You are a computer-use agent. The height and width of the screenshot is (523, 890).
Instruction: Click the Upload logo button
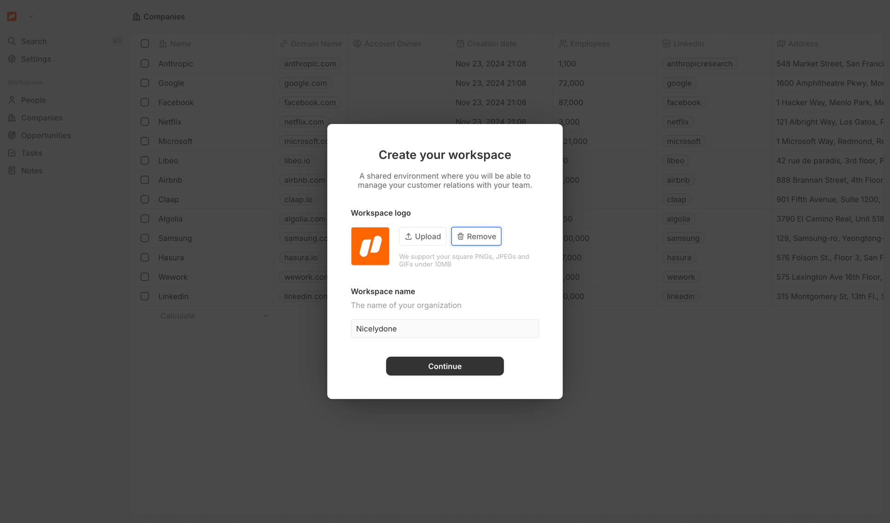422,236
